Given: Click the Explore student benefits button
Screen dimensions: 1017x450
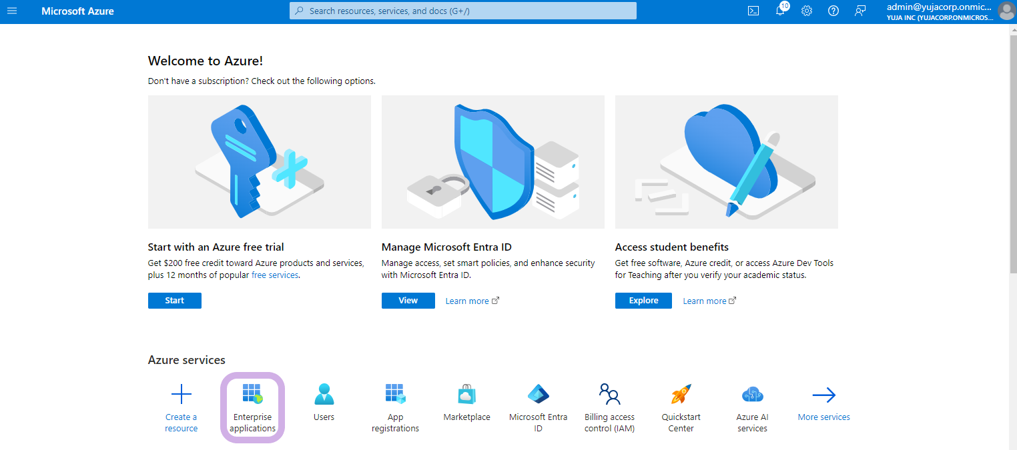Looking at the screenshot, I should [x=643, y=301].
